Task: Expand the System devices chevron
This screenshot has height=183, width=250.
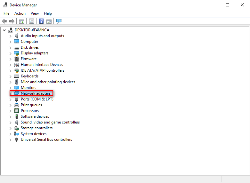Action: 11,134
